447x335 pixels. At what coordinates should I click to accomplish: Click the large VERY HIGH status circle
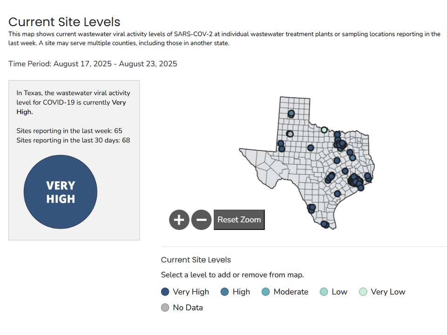click(61, 192)
